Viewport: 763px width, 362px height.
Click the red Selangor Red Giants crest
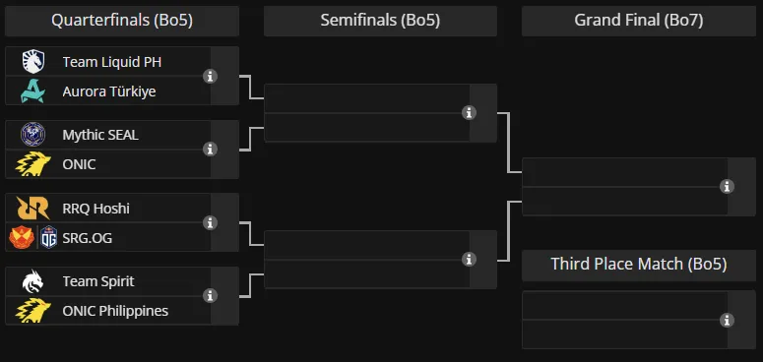(x=22, y=238)
